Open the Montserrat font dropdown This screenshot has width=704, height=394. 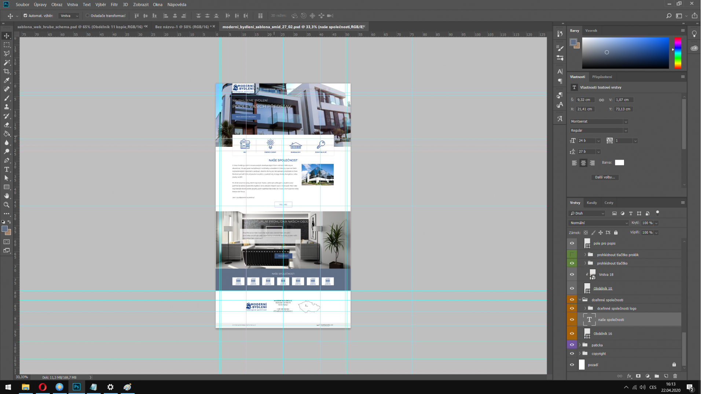tap(625, 121)
